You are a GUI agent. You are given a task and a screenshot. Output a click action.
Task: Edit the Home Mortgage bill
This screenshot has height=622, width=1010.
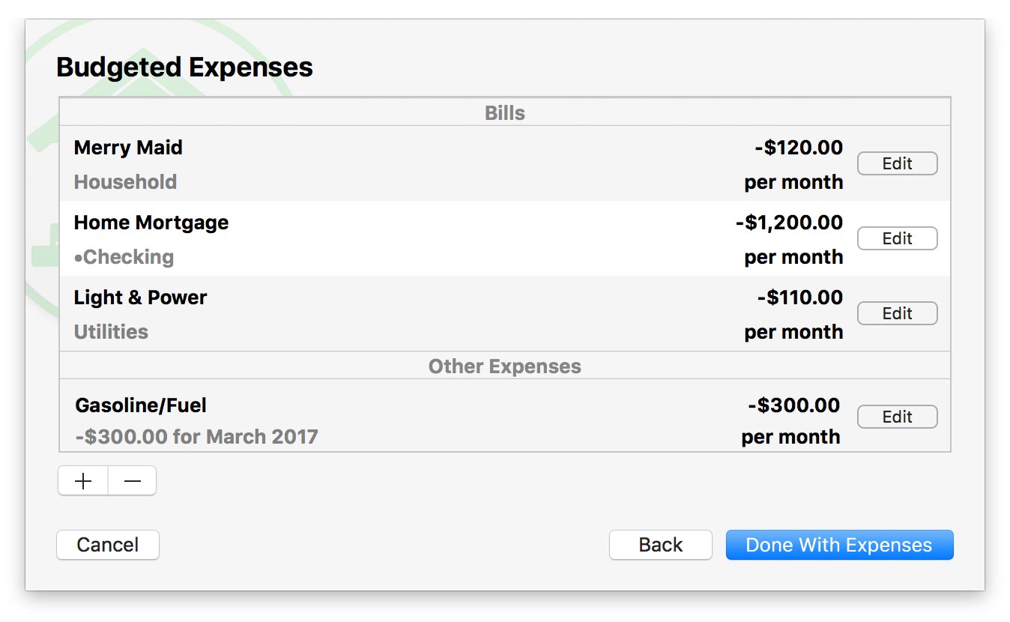(897, 238)
